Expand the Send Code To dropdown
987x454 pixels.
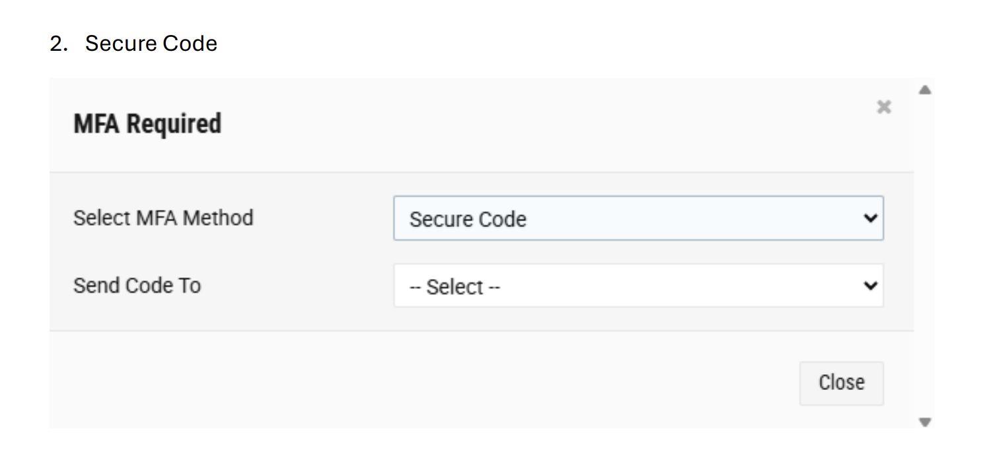pyautogui.click(x=638, y=286)
